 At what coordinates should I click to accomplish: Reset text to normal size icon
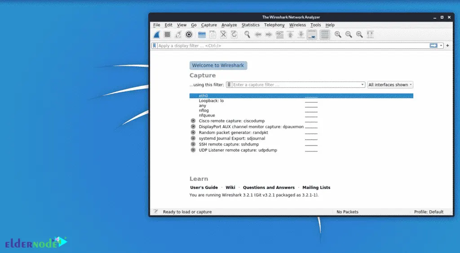coord(359,34)
